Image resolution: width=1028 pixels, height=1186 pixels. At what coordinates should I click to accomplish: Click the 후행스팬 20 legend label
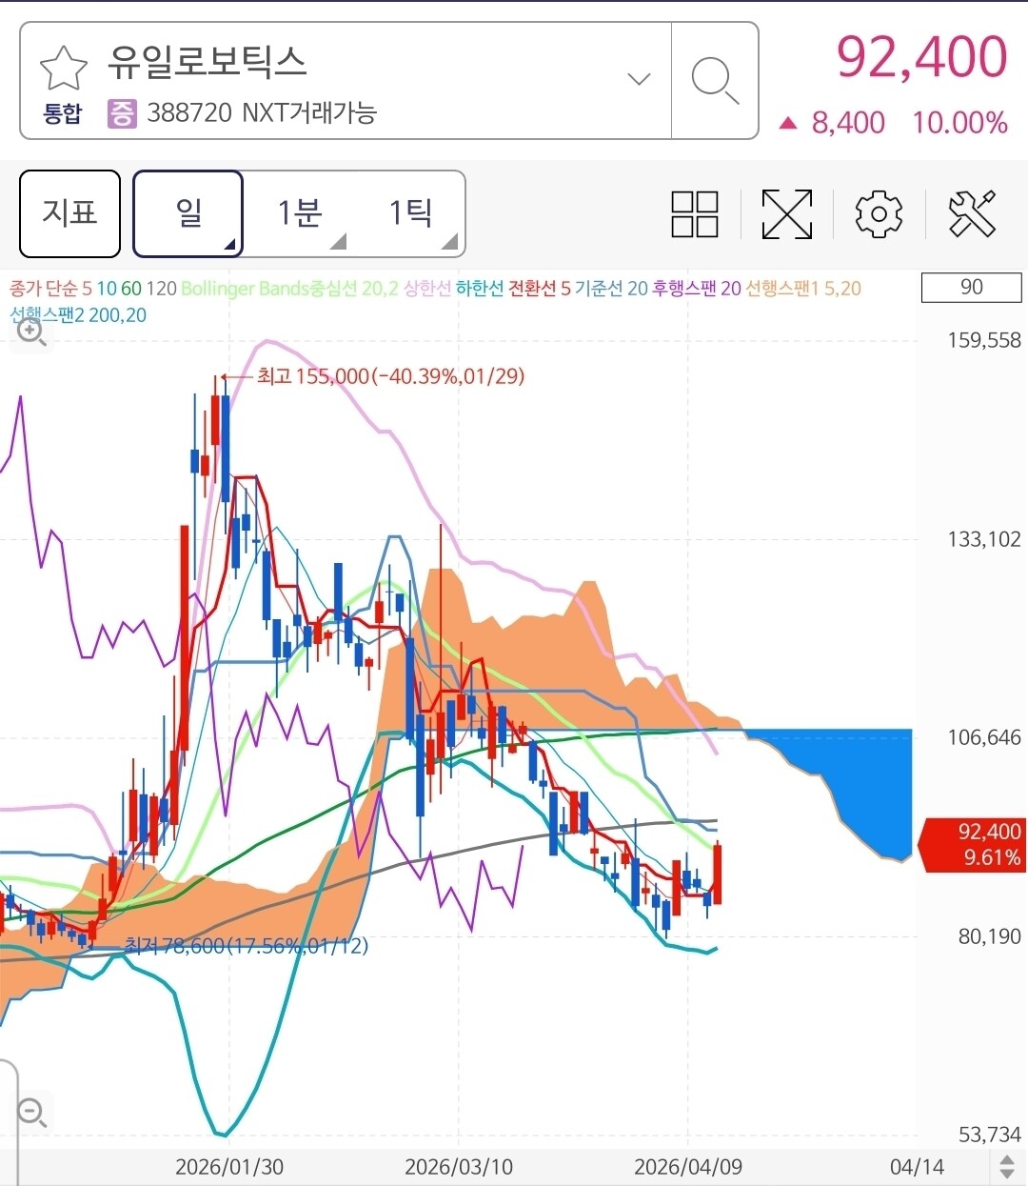click(x=697, y=289)
